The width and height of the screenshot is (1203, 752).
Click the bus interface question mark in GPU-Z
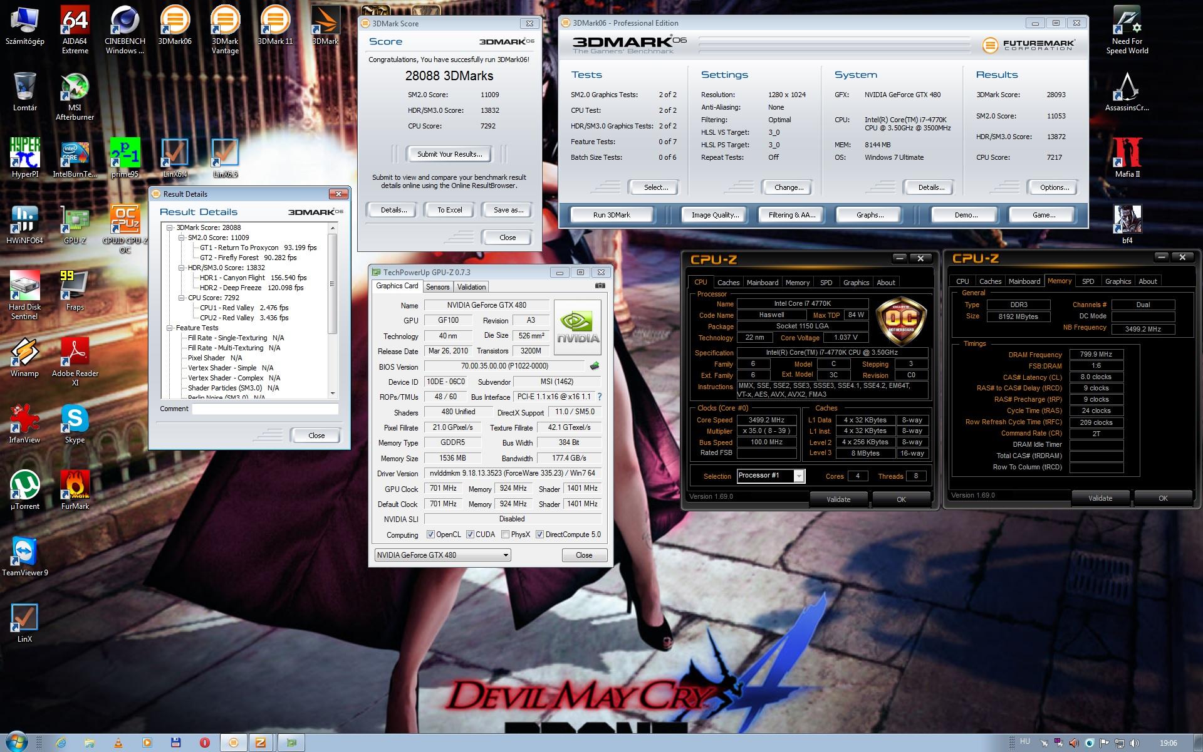[x=600, y=397]
